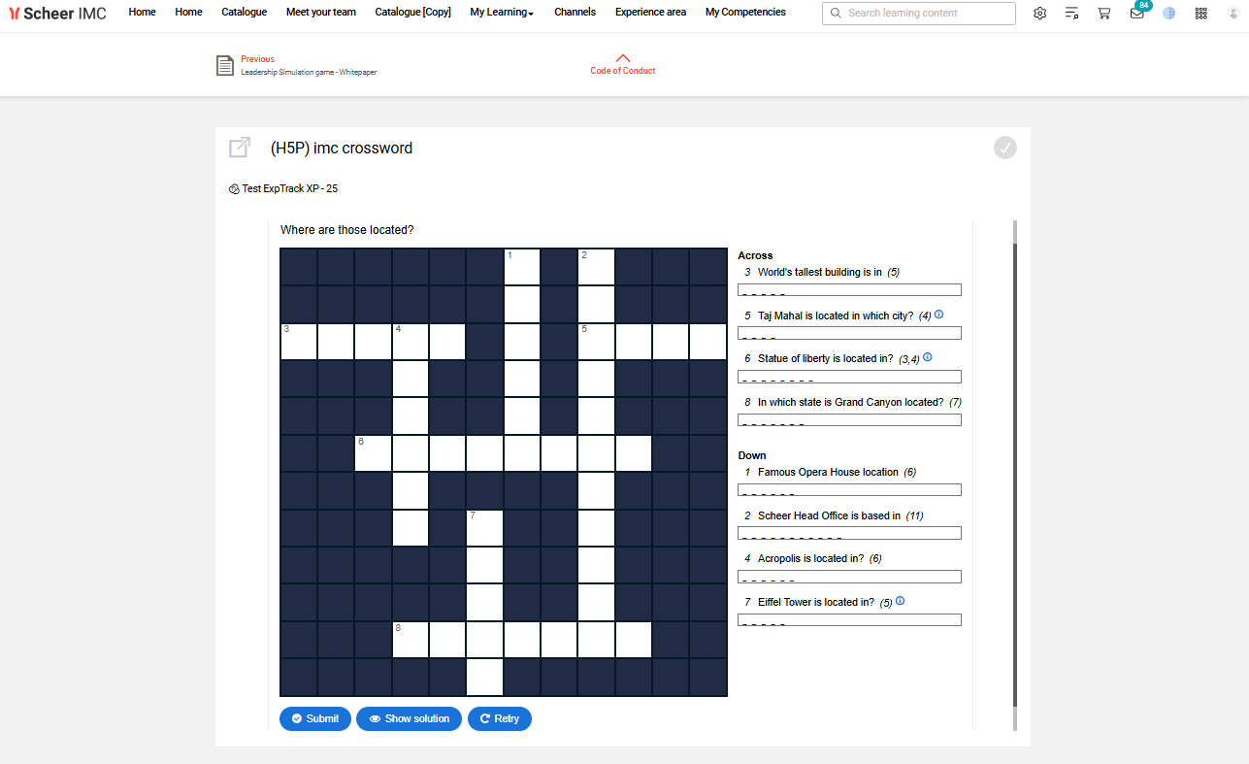Show hint for Statue of Liberty clue
Image resolution: width=1249 pixels, height=764 pixels.
tap(927, 356)
